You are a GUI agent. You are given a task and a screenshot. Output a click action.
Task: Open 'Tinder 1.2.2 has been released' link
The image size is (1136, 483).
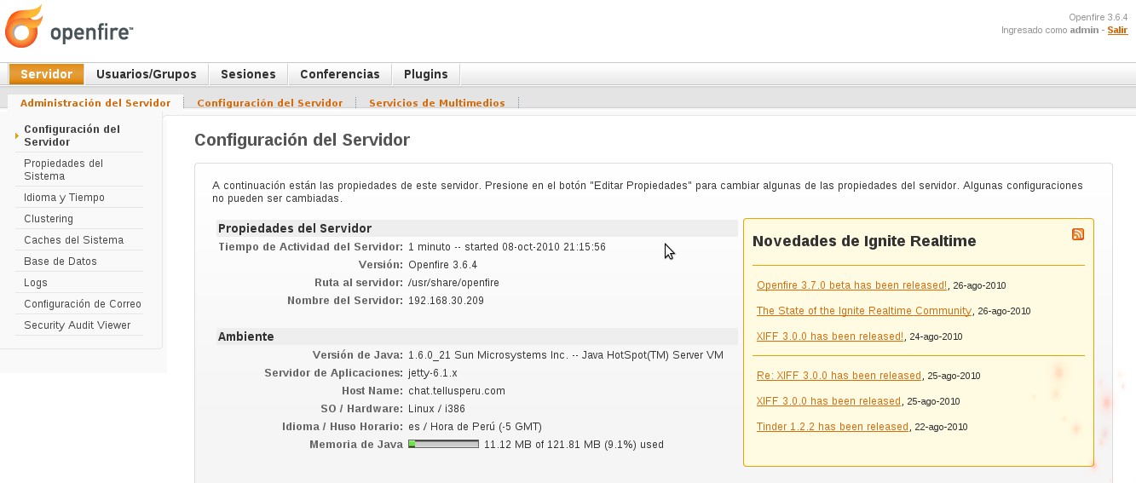point(833,427)
